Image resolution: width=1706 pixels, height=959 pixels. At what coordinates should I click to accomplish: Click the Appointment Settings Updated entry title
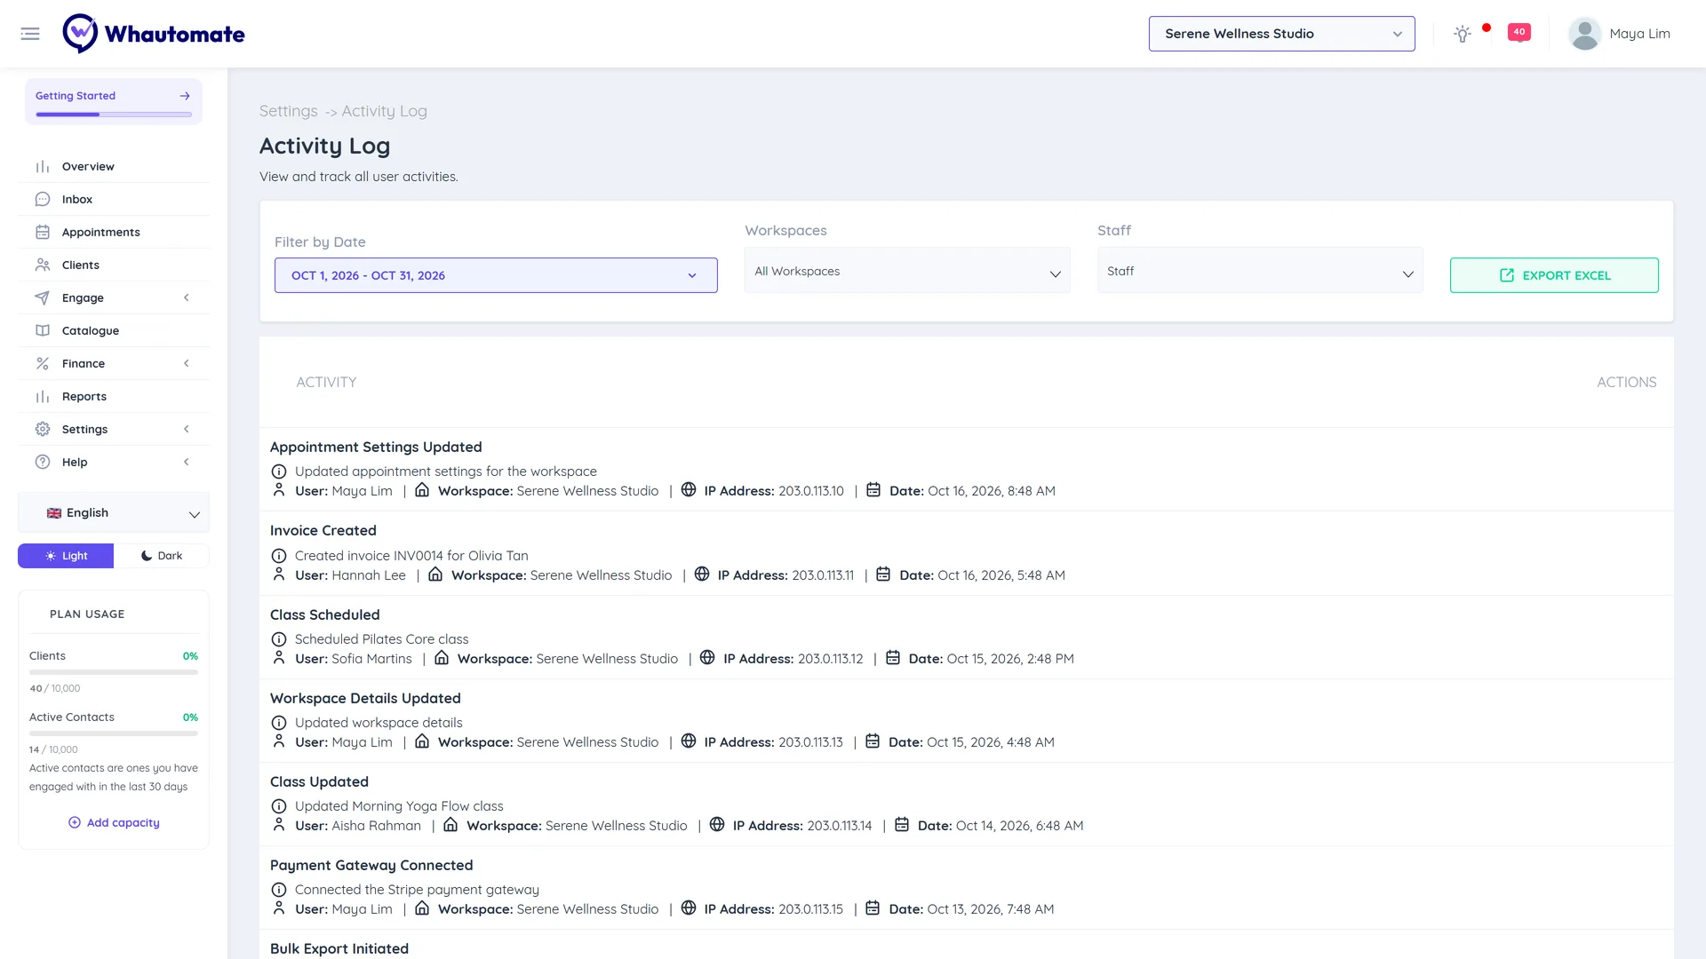click(x=376, y=448)
